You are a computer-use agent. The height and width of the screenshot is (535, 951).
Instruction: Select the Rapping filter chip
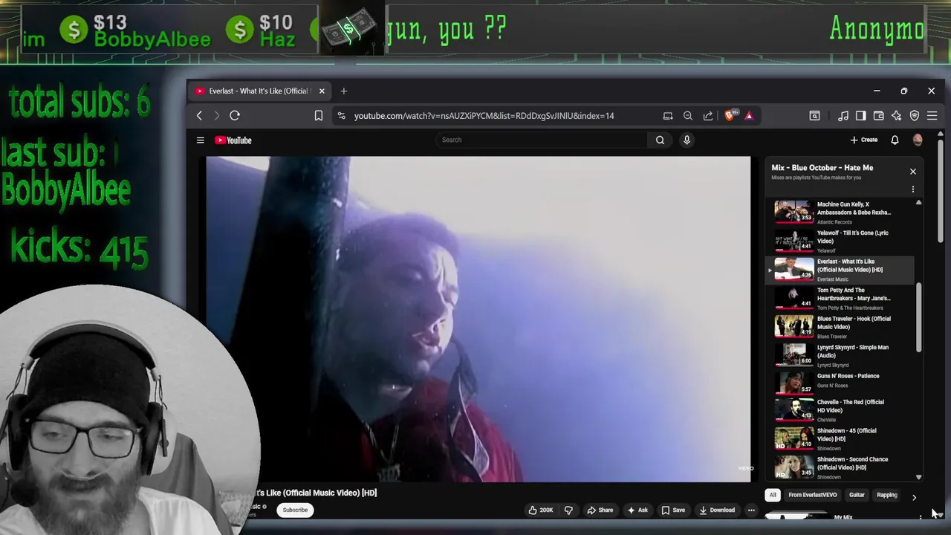click(x=887, y=495)
